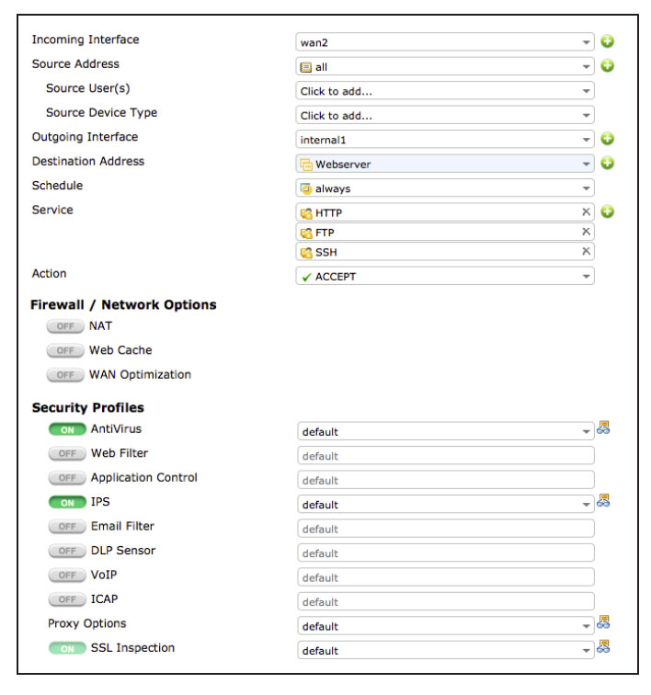Enable the Application Control switch
The width and height of the screenshot is (651, 695).
[67, 478]
